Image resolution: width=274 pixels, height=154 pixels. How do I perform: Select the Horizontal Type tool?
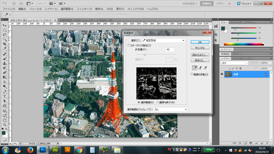(x=5, y=96)
